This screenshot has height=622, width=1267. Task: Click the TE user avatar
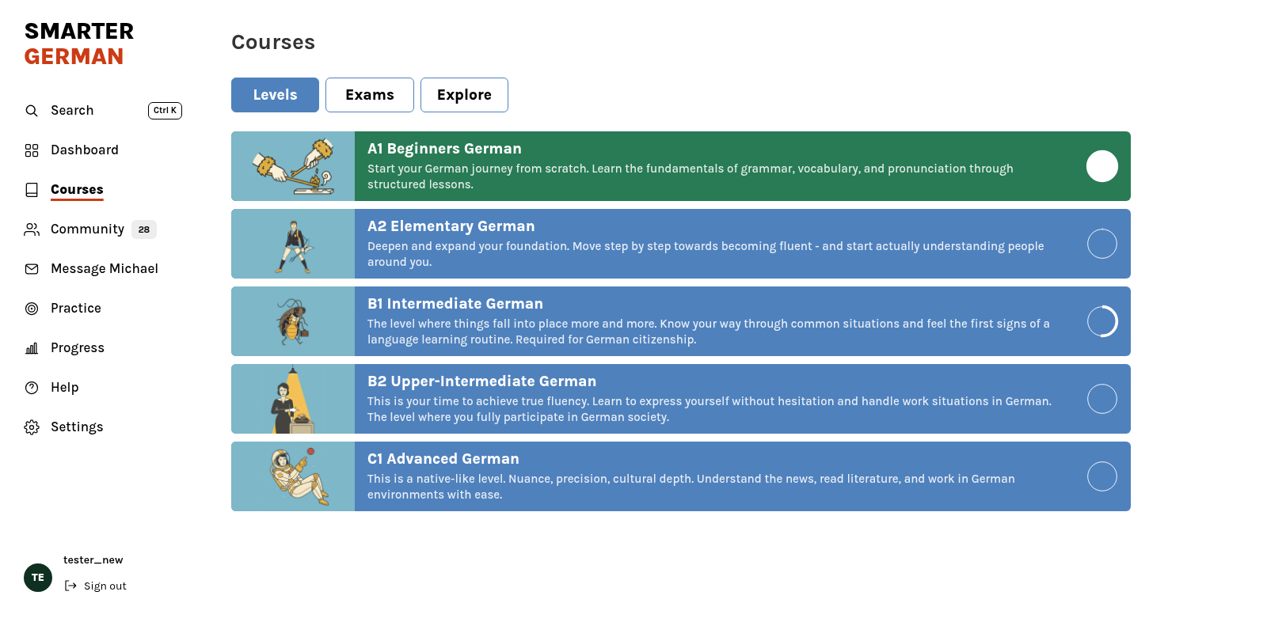pos(38,578)
